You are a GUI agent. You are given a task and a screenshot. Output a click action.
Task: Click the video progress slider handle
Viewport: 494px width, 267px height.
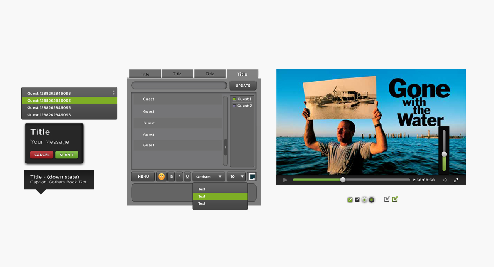point(343,180)
